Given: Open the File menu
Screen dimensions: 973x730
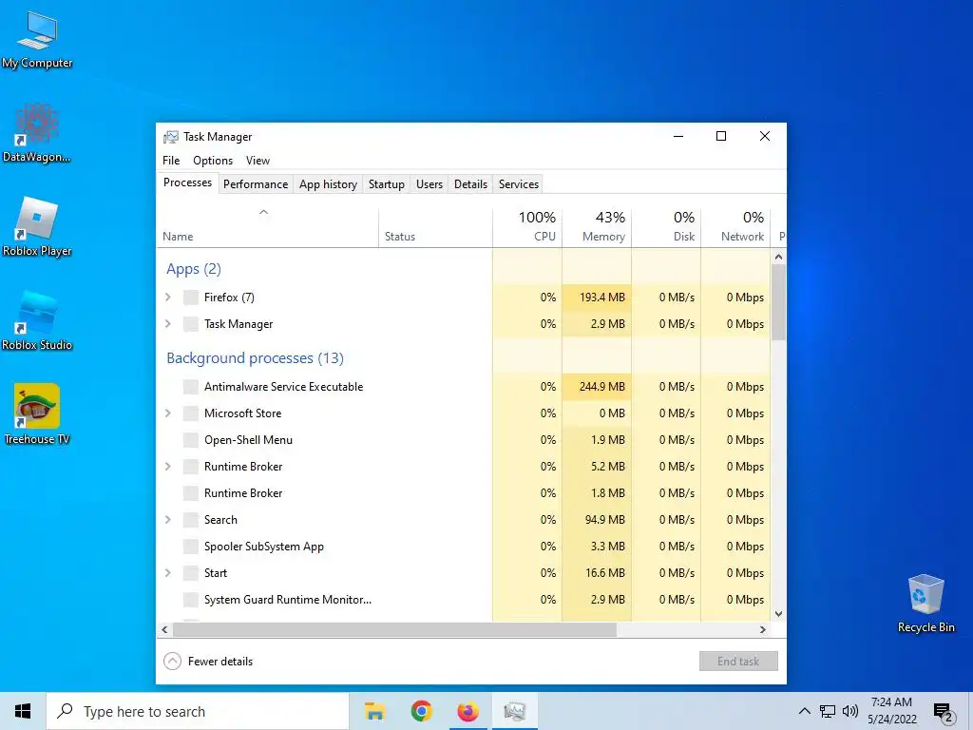Looking at the screenshot, I should [x=171, y=160].
